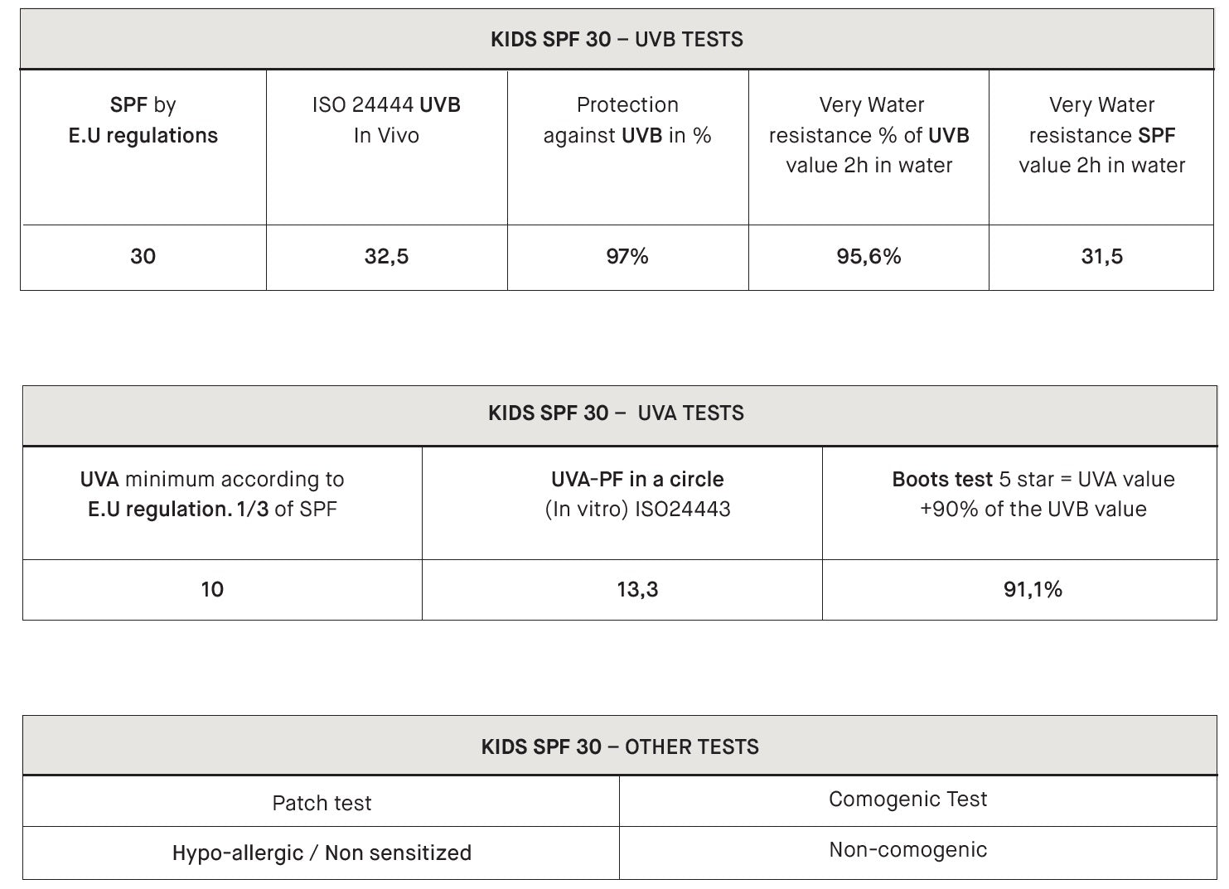The image size is (1229, 889).
Task: Select the UVA minimum E.U regulation header
Action: (212, 494)
